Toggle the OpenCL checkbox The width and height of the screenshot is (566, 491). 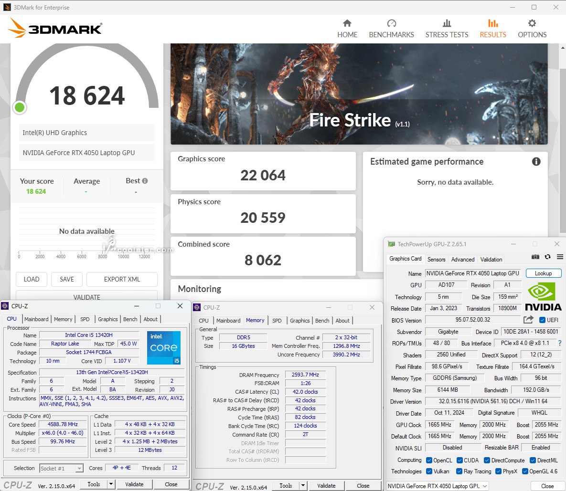click(429, 460)
